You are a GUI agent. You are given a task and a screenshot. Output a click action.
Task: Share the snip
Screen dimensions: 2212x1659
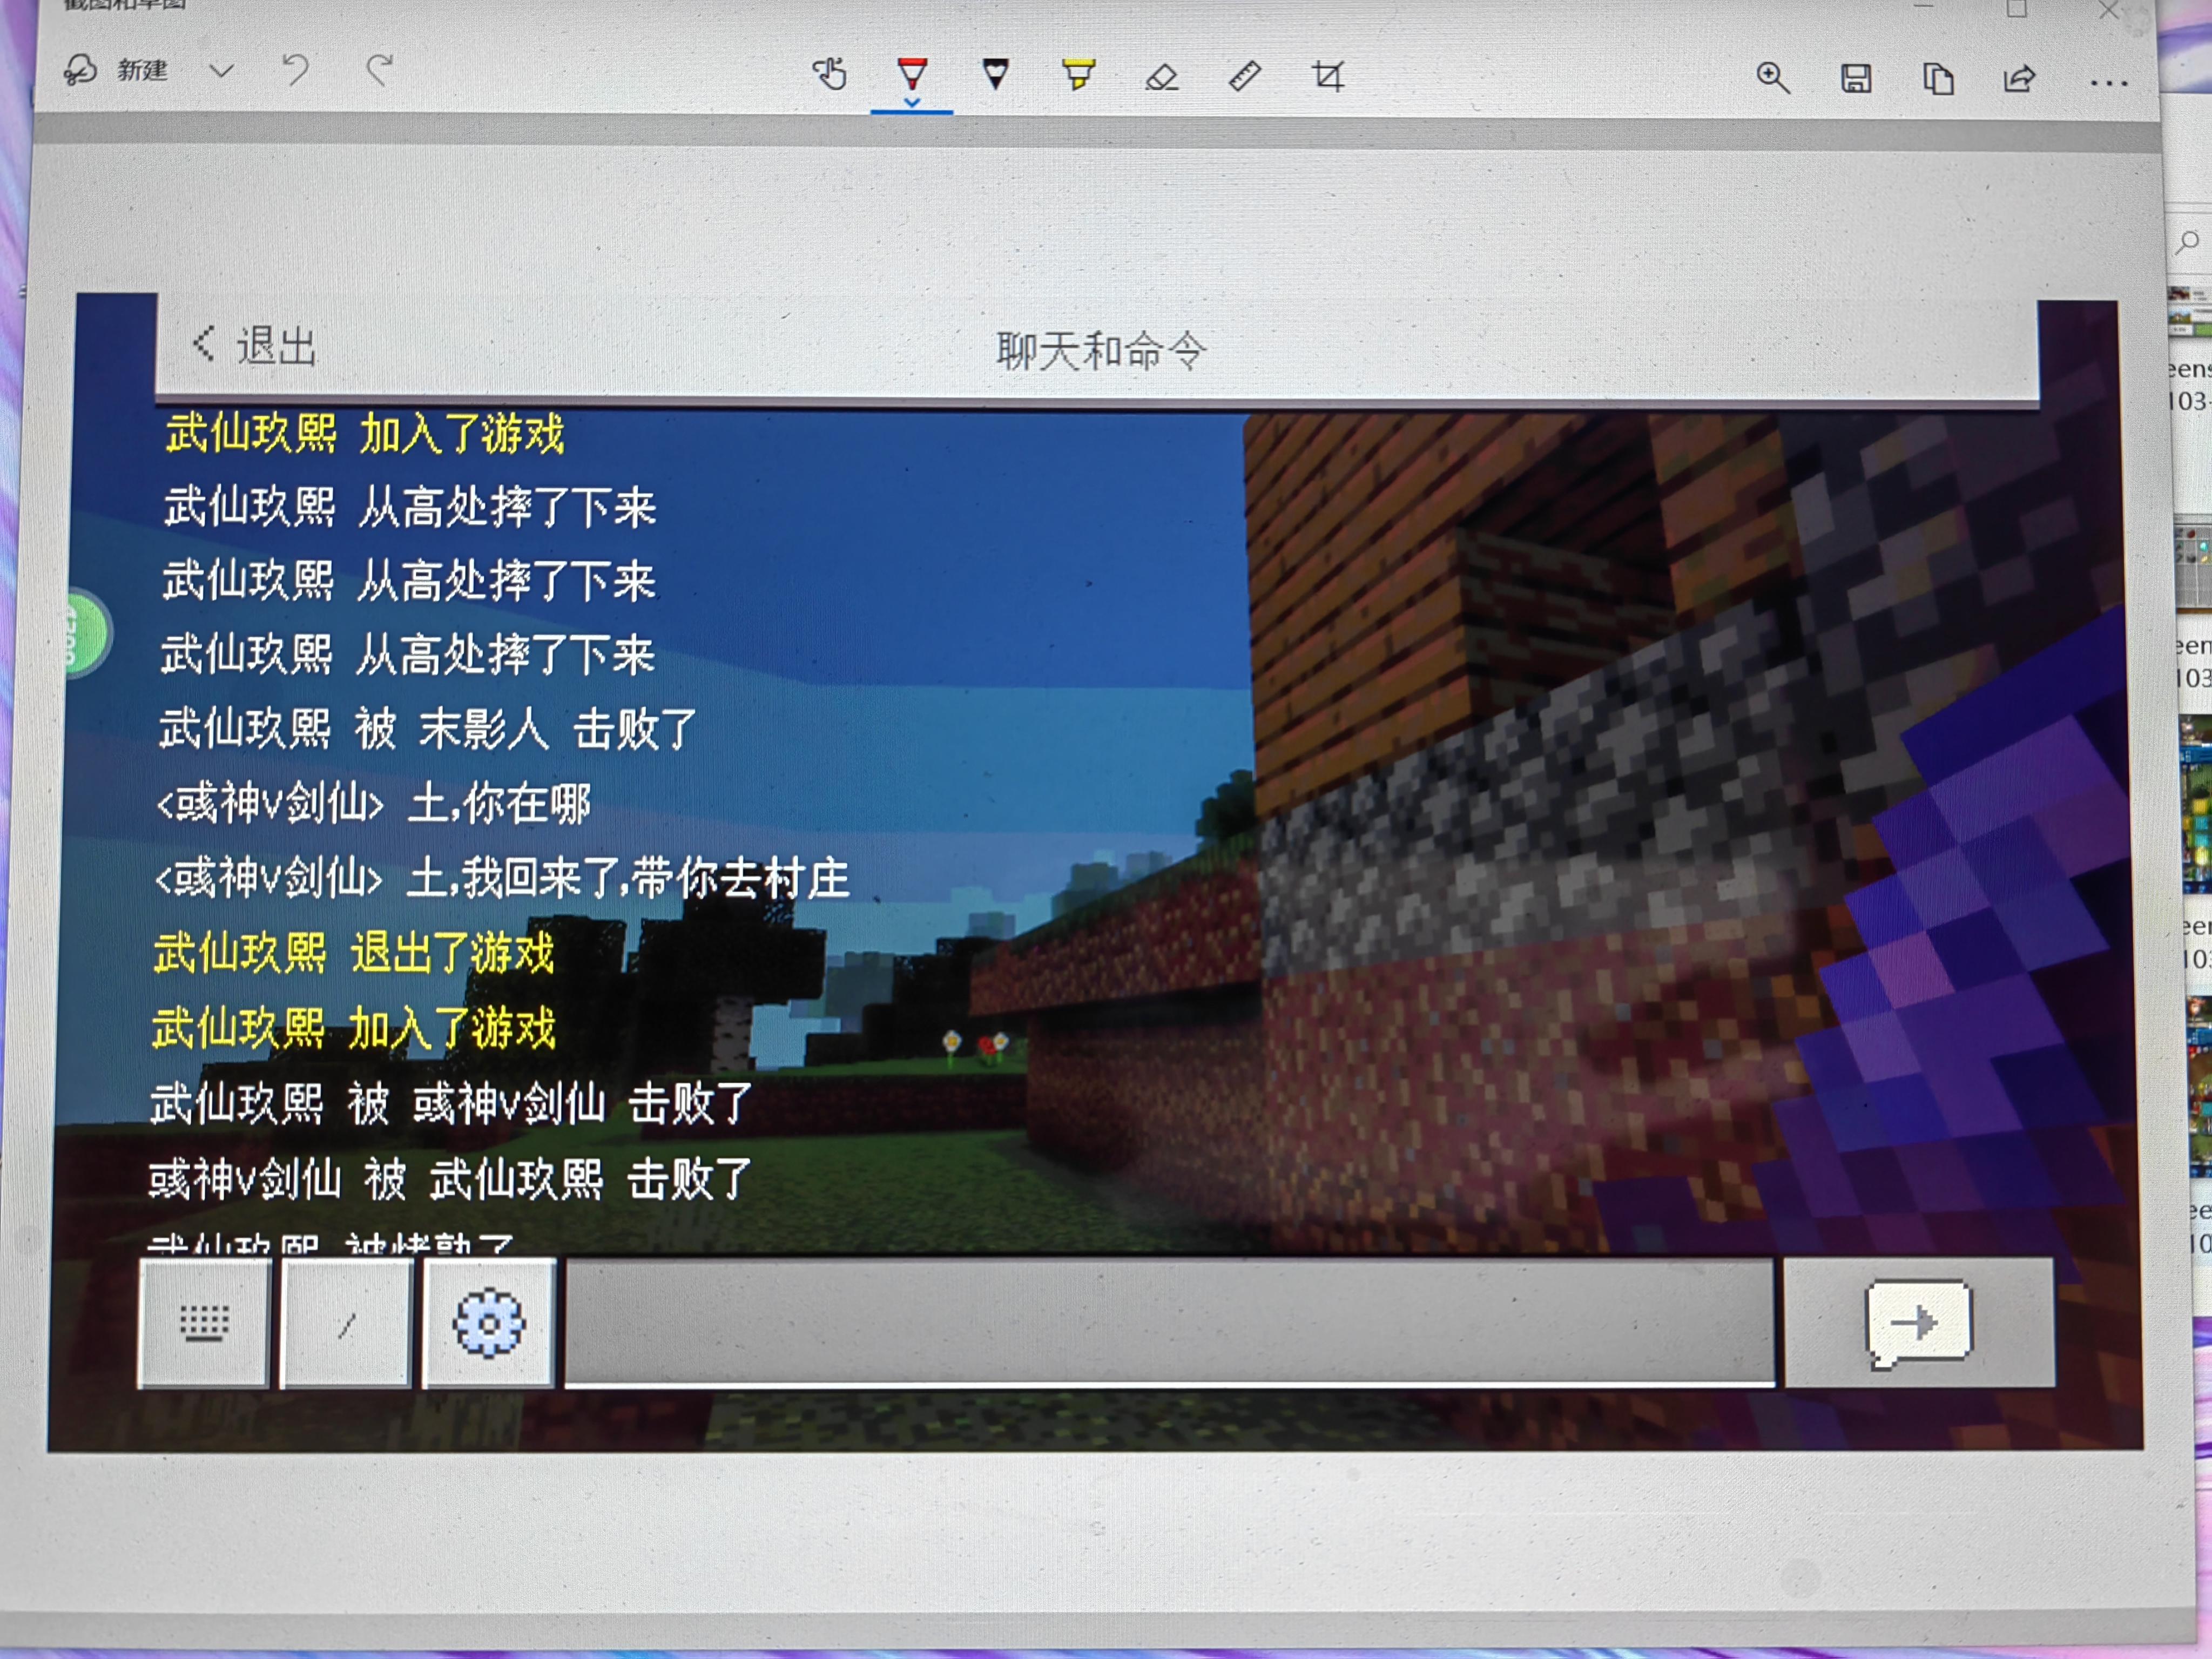coord(2019,78)
